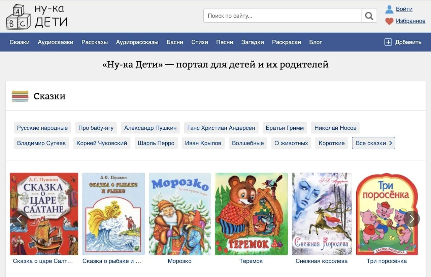
Task: Open the Три поросёнка book cover
Action: coord(387,214)
